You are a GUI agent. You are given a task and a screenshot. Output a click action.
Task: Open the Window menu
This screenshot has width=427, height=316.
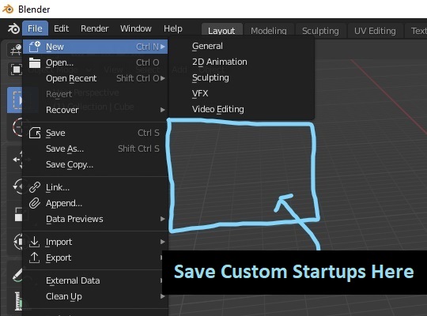(x=136, y=28)
